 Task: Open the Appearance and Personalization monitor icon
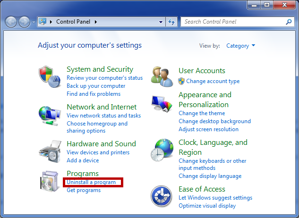click(x=162, y=104)
